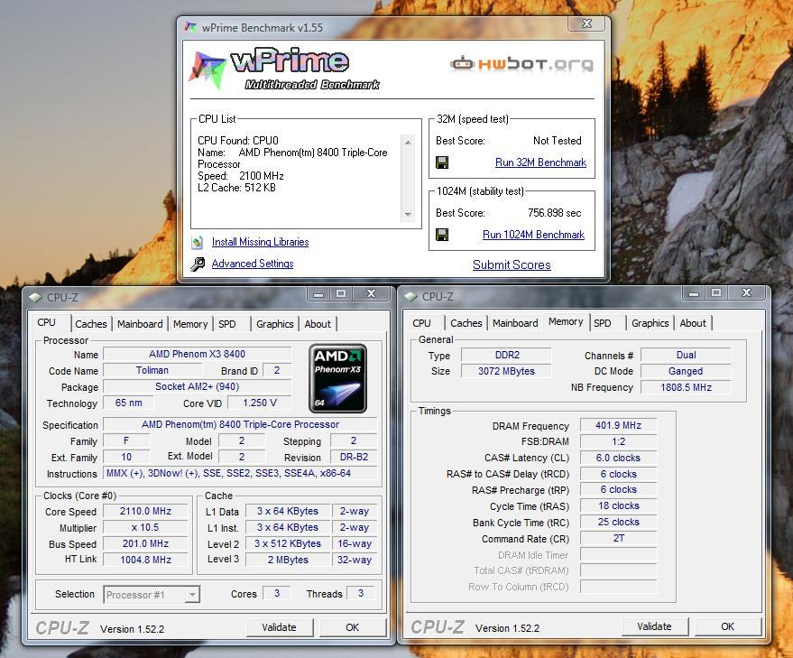Click the Multiplier value x 10.5

[145, 527]
